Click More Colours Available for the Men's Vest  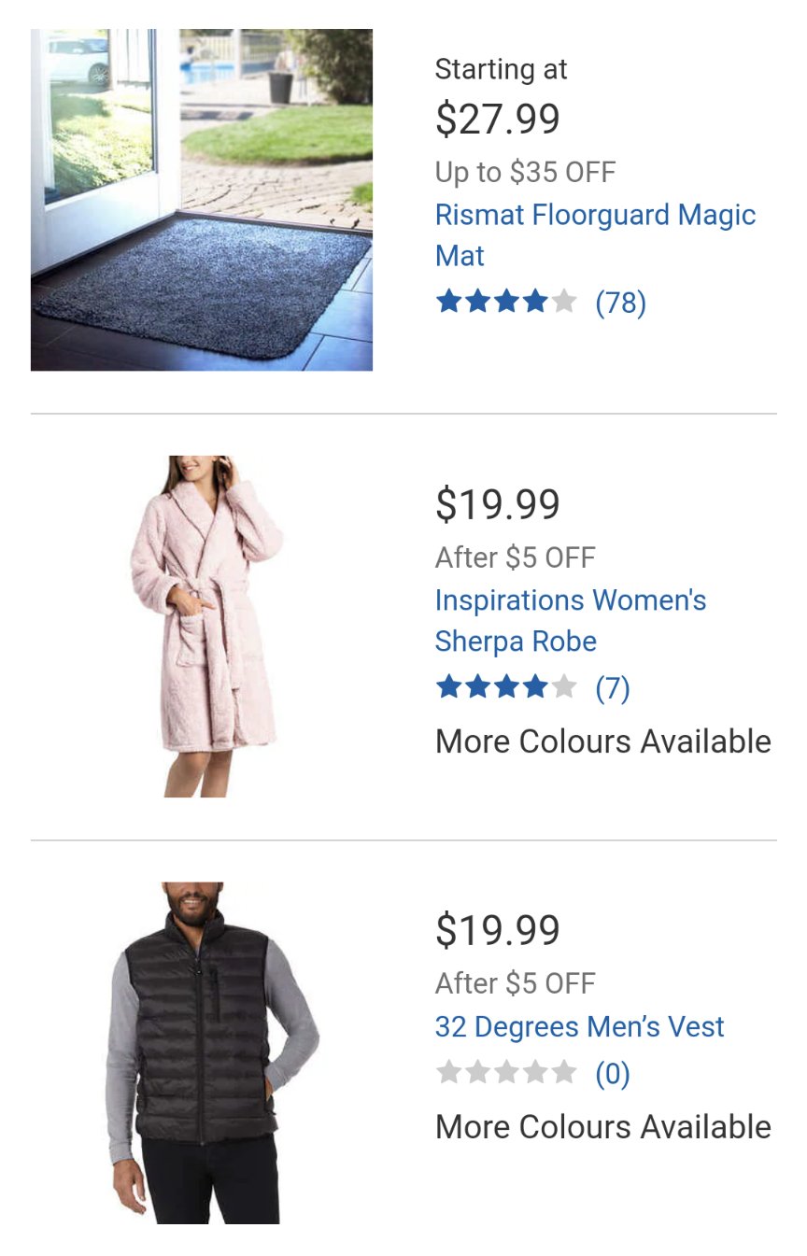pos(603,1127)
